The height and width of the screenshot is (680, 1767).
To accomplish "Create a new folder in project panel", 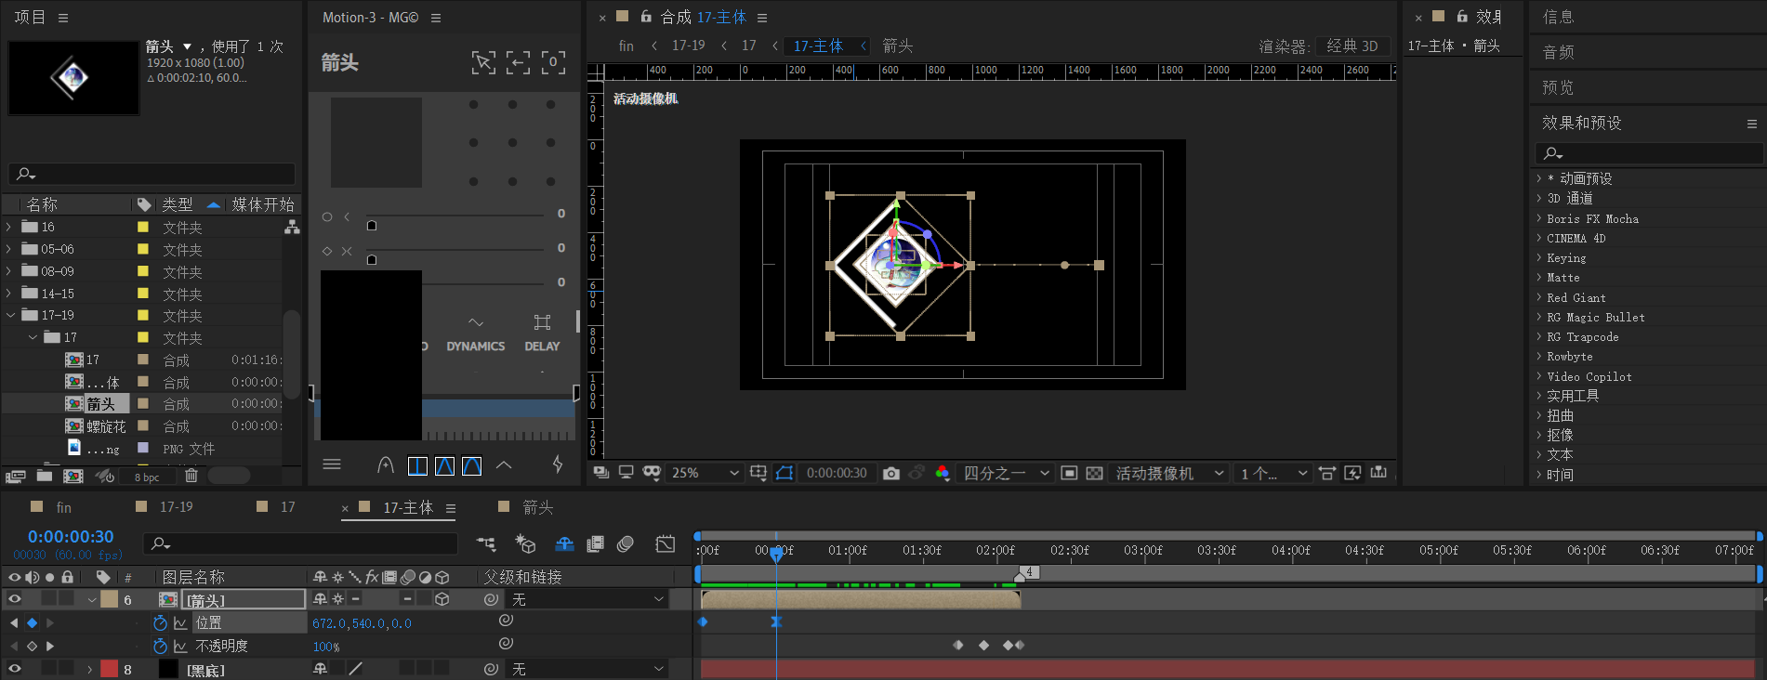I will [x=44, y=476].
